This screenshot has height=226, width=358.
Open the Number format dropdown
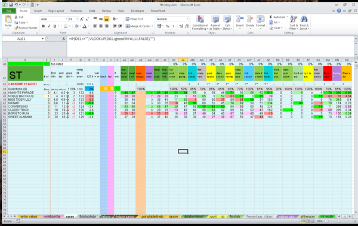pyautogui.click(x=187, y=19)
